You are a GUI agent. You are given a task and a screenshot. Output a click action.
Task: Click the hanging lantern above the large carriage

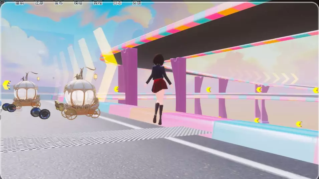95,77
